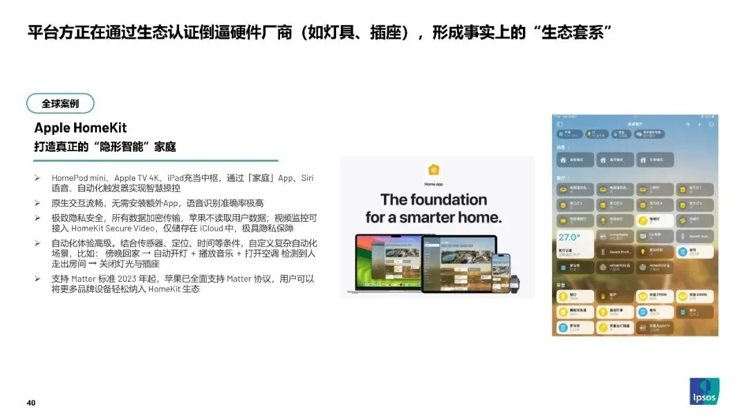Toggle the 茶室 6000K light tile
Viewport: 747px width, 420px height.
click(695, 296)
